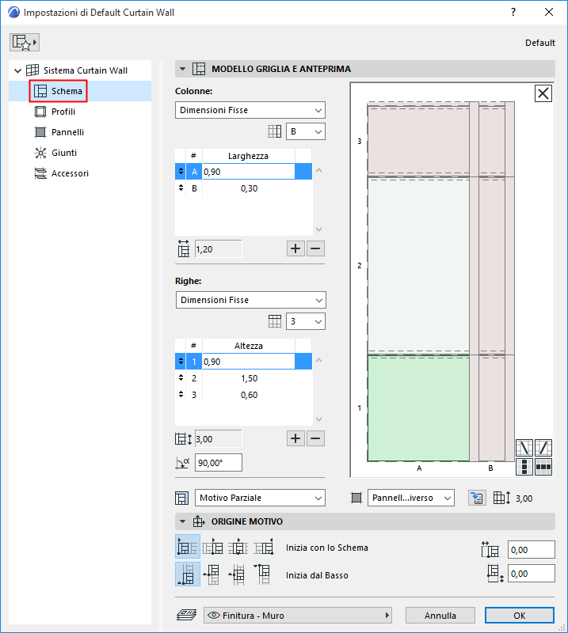Open the Finitura - Muro layer selector

coord(298,616)
